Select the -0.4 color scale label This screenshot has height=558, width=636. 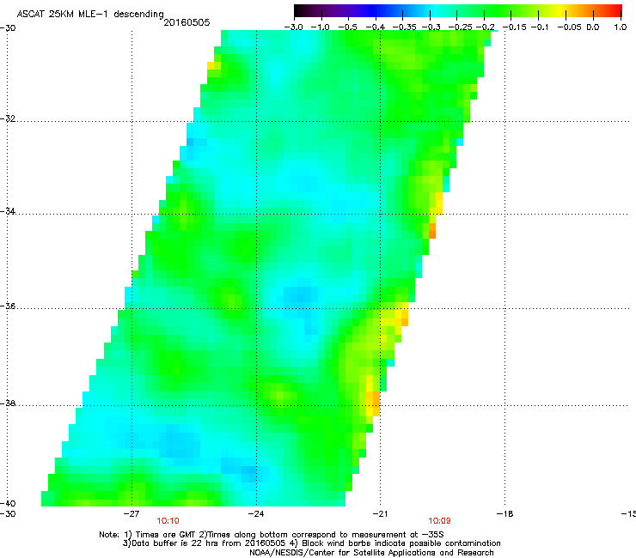pos(376,27)
